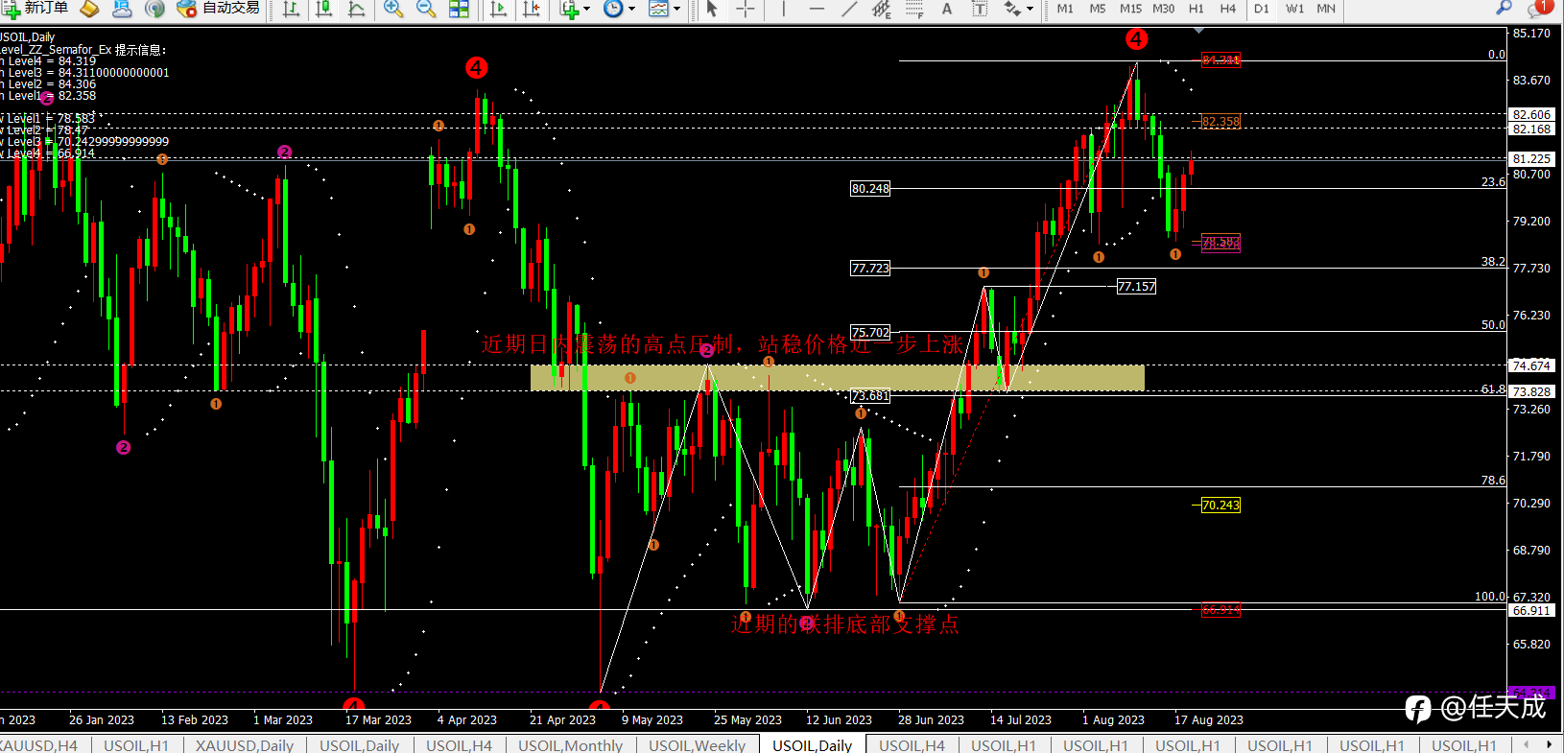Open the New Order (新订单) window

(x=36, y=9)
